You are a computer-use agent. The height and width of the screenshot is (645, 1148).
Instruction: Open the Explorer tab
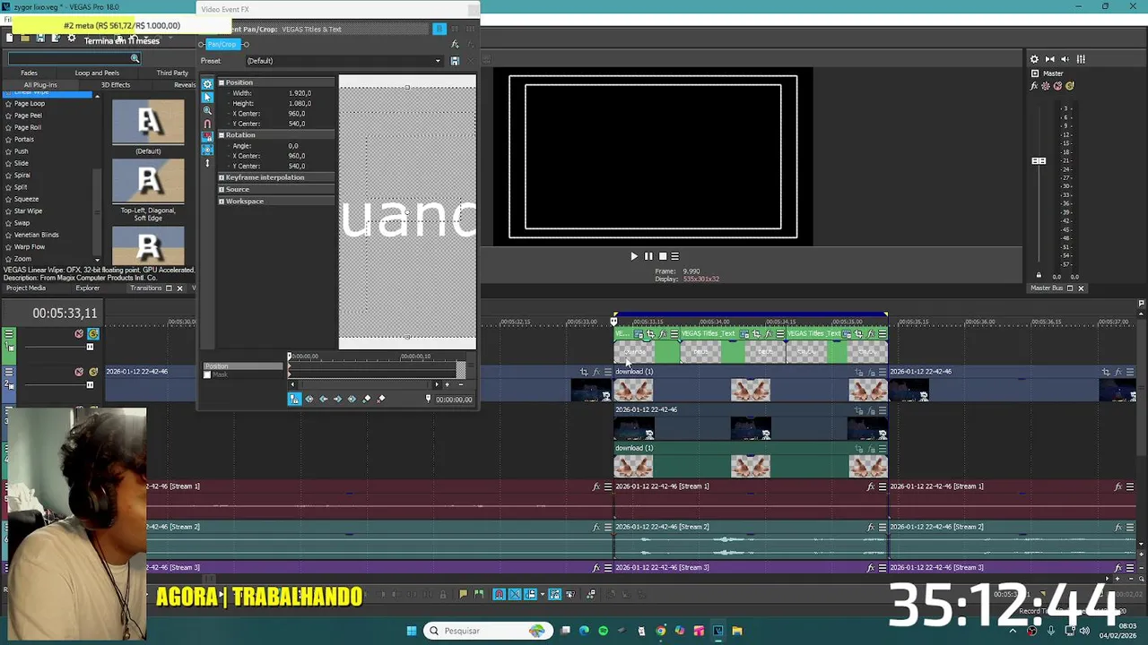pos(88,288)
